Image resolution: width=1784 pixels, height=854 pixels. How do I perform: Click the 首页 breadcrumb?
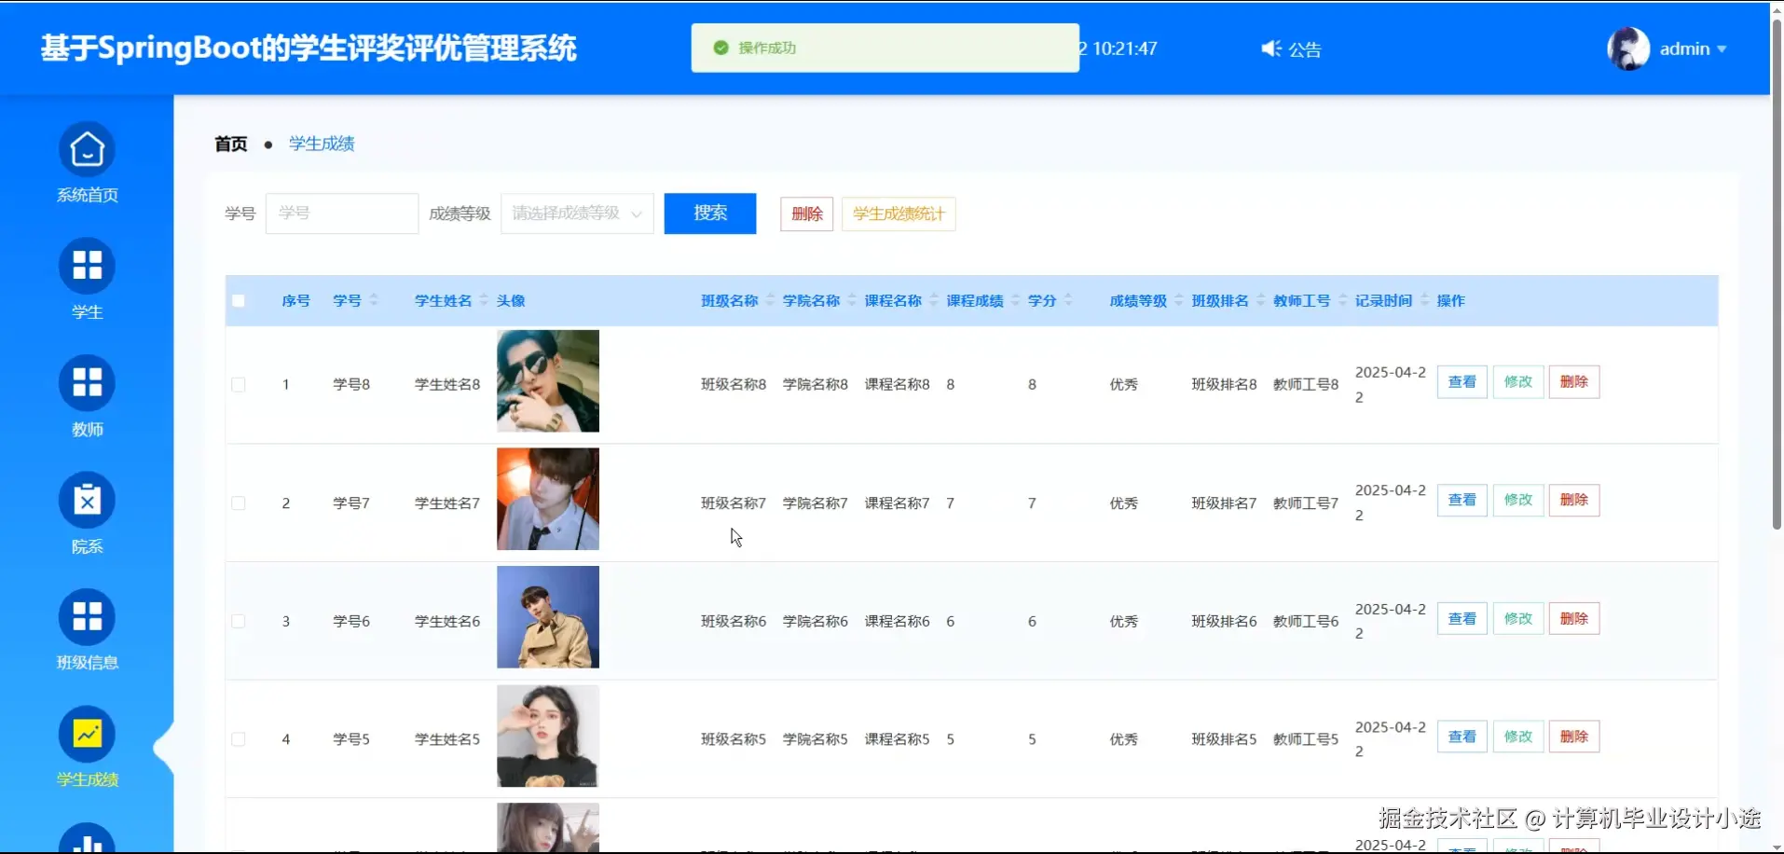pyautogui.click(x=231, y=144)
